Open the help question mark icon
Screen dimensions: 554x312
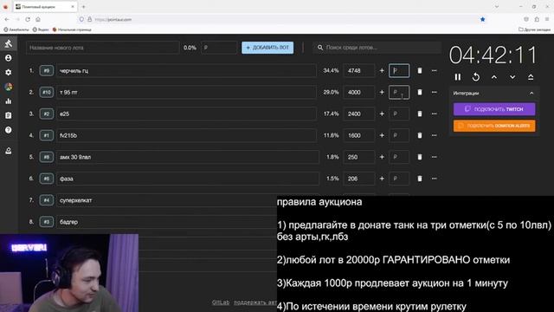9,130
